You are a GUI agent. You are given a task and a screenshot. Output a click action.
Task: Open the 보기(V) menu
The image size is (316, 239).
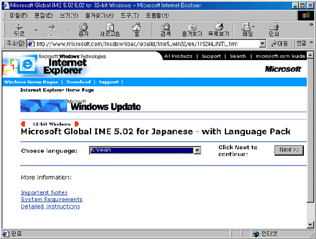[x=69, y=15]
